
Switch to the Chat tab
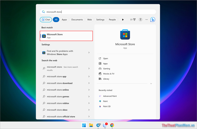tap(46, 20)
